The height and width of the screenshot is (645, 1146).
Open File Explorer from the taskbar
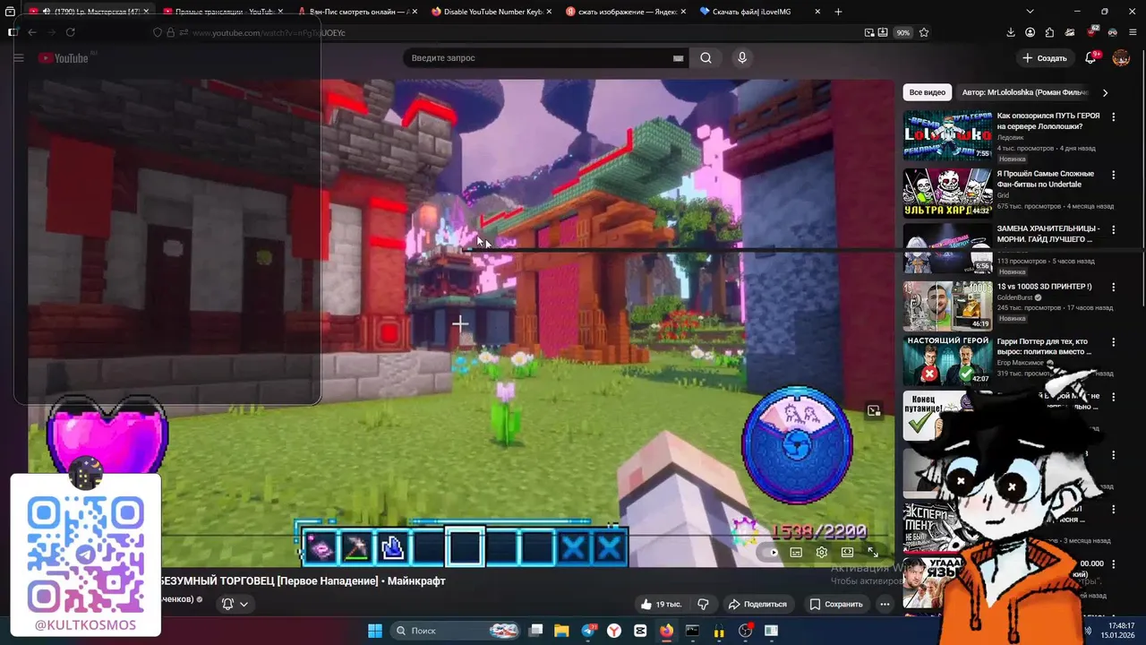coord(561,631)
